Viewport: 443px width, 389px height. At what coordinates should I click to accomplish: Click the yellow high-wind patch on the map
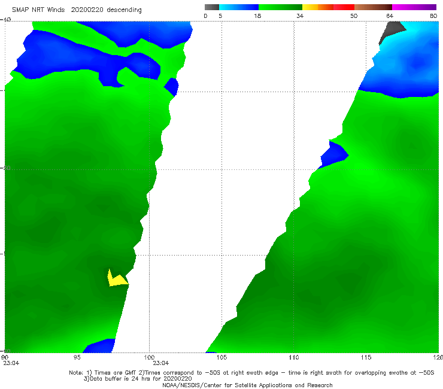[116, 280]
